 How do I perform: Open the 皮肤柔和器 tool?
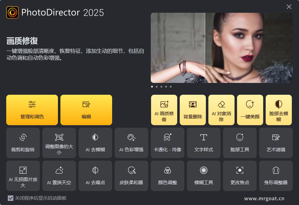131,176
